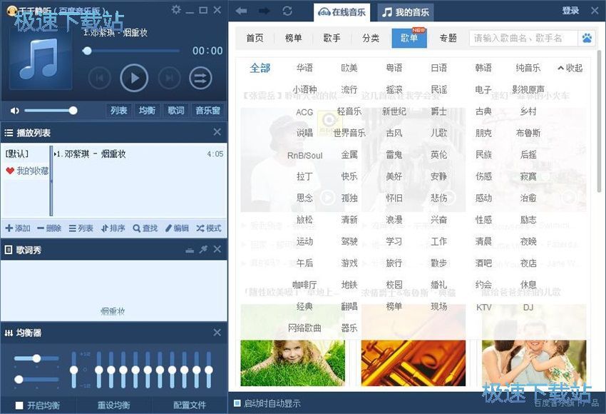The height and width of the screenshot is (414, 606).
Task: Change play 模式 in playlist toolbar
Action: [x=209, y=228]
